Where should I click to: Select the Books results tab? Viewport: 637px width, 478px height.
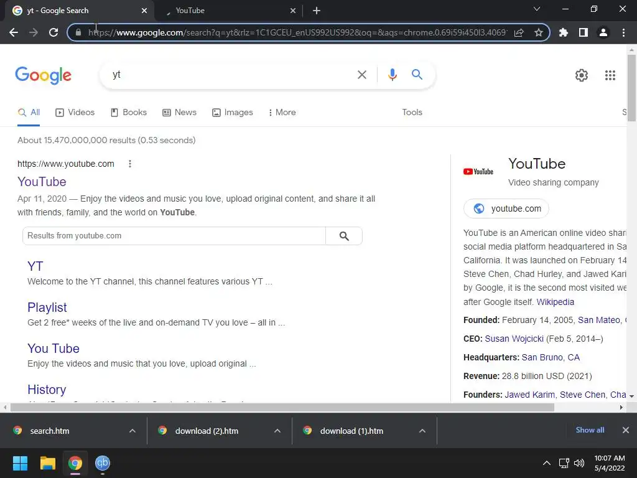click(129, 113)
